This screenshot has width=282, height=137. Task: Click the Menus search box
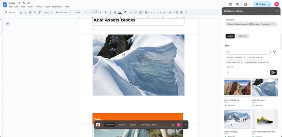tap(11, 12)
